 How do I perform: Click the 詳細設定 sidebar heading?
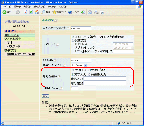(x=10, y=31)
